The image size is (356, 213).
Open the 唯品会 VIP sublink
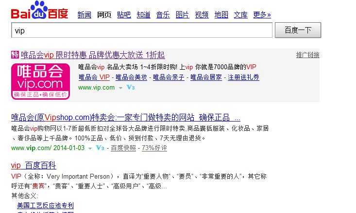point(94,77)
